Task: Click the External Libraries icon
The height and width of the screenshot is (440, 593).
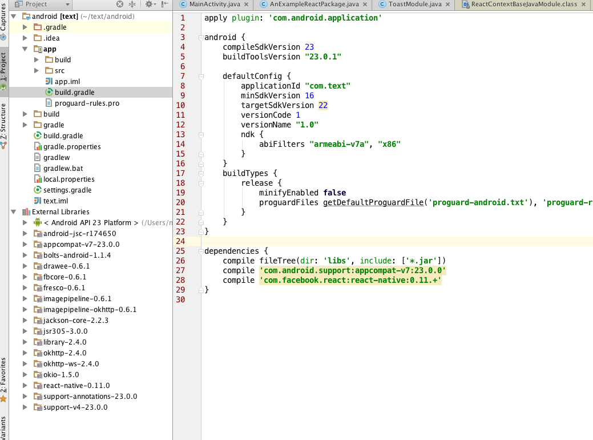Action: click(26, 211)
